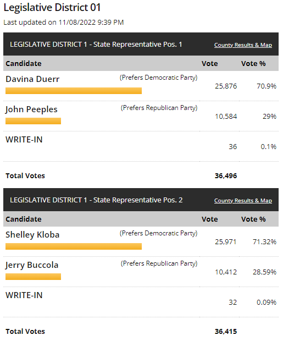The height and width of the screenshot is (341, 283).
Task: Select candidate name John Peeples
Action: [x=31, y=109]
